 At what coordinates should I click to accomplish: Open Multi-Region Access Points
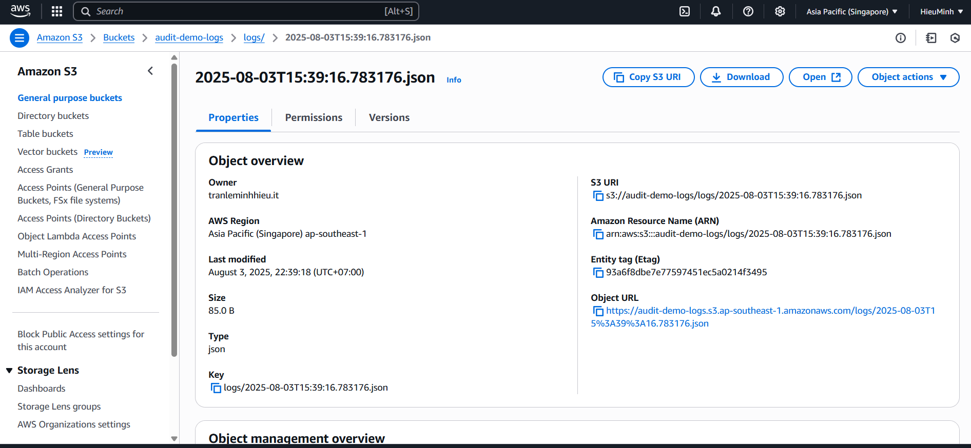point(72,254)
